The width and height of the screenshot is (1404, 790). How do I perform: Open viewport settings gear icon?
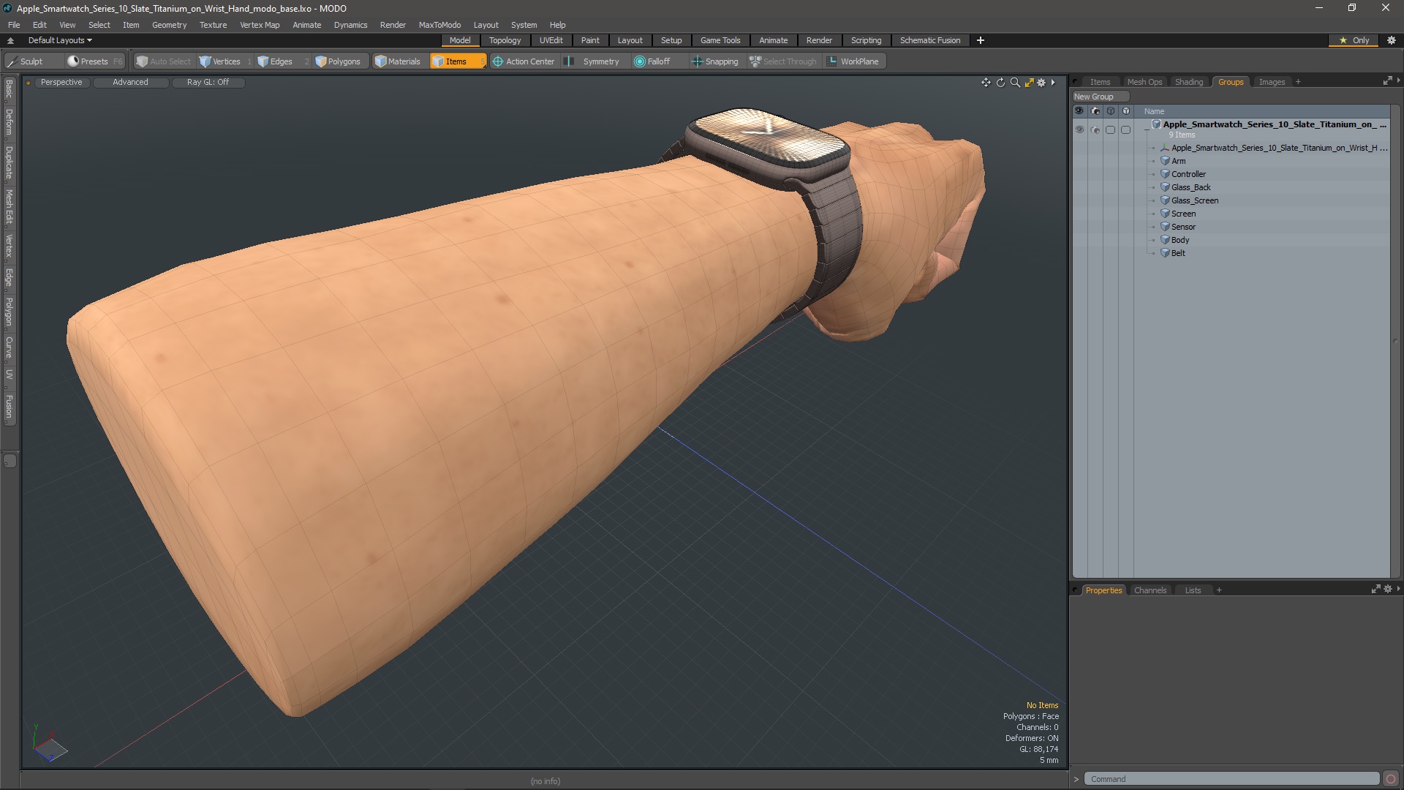[x=1041, y=83]
